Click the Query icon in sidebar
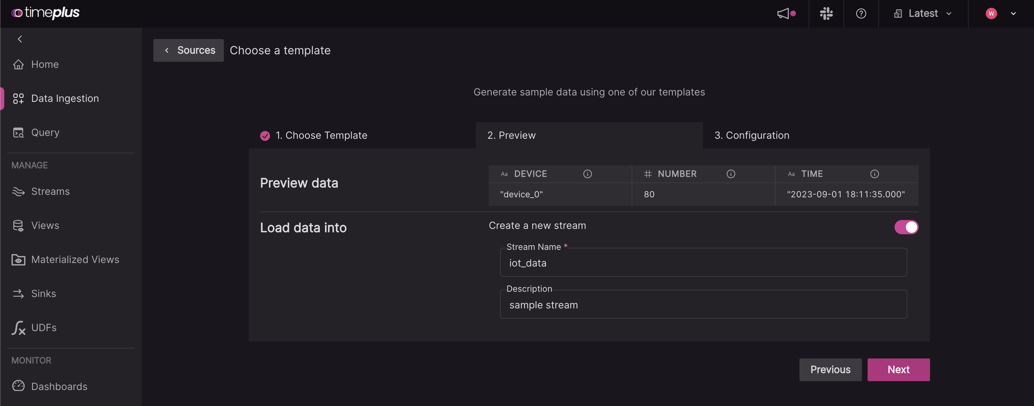The width and height of the screenshot is (1034, 406). (x=18, y=132)
